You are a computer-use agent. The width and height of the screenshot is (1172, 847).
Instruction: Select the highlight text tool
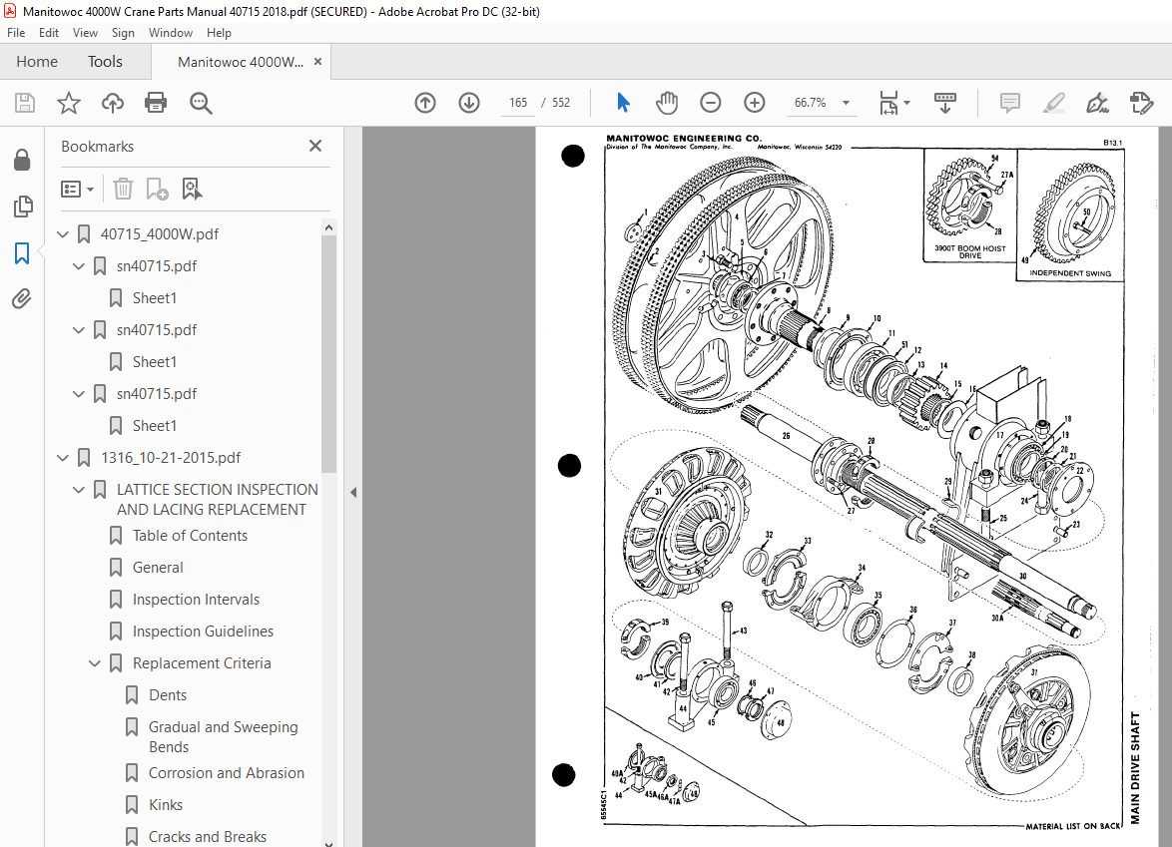click(1054, 103)
